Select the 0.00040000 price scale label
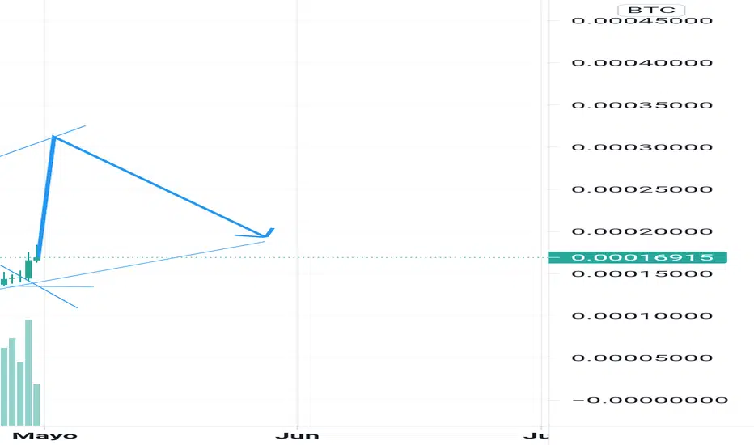Viewport: 754px width, 445px height. point(642,62)
